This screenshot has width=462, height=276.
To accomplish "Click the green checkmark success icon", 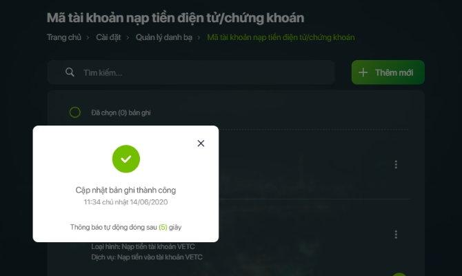I will point(126,159).
